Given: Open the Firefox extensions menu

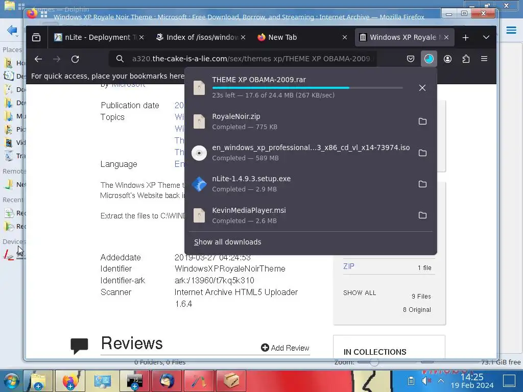Looking at the screenshot, I should (x=466, y=59).
